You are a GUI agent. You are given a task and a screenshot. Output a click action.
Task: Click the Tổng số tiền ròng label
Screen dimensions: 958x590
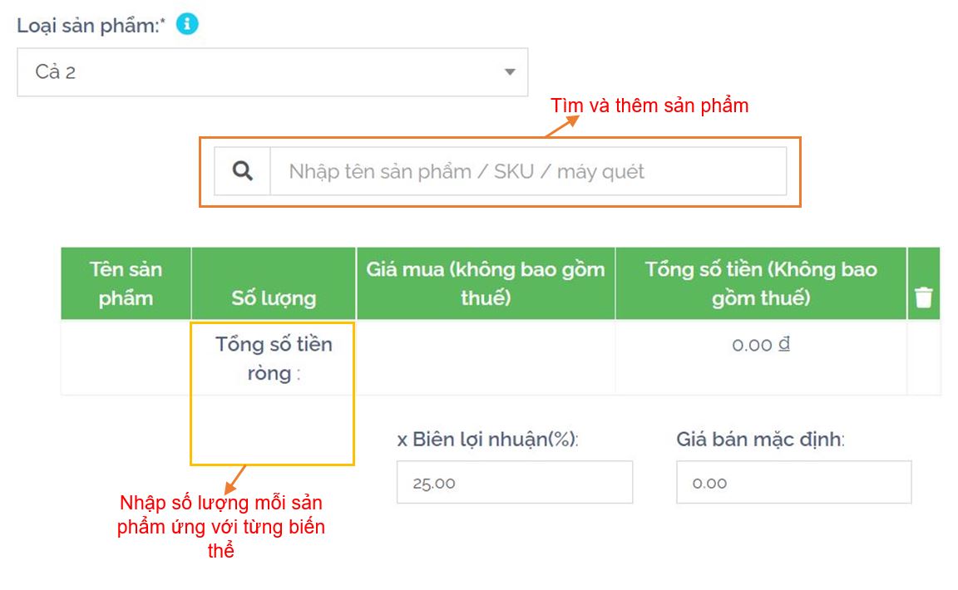(x=274, y=358)
